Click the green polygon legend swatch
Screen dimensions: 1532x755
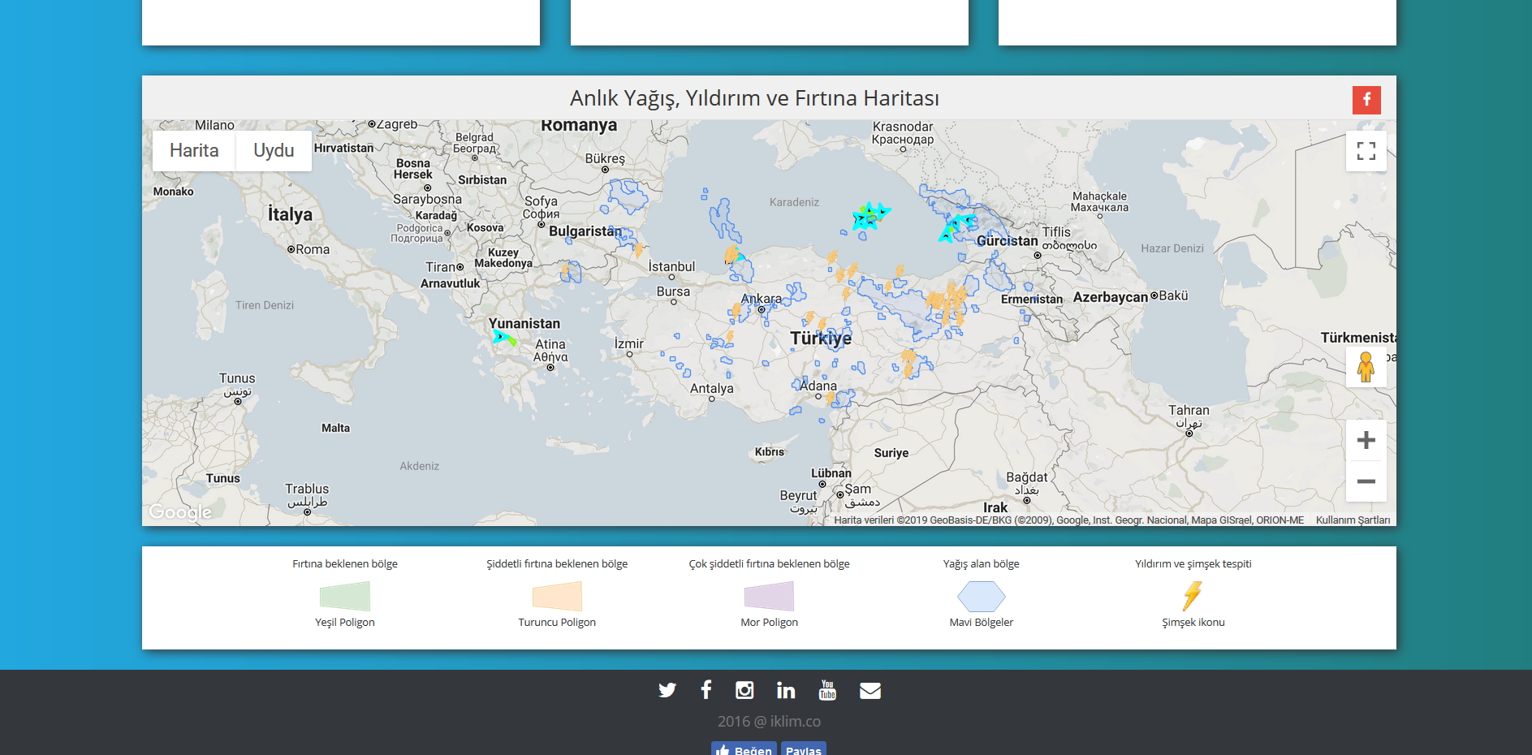coord(345,596)
